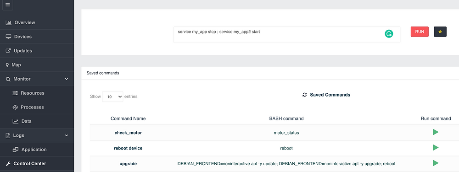
Task: Click the Map pin icon
Action: 7,64
